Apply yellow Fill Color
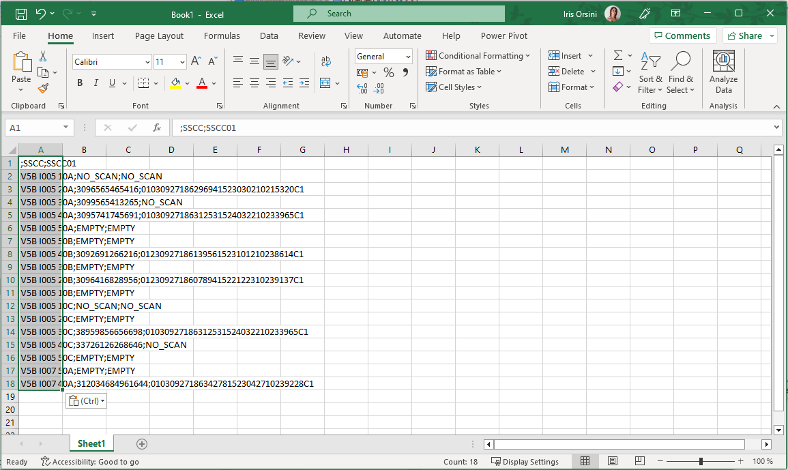The width and height of the screenshot is (788, 470). [x=175, y=83]
